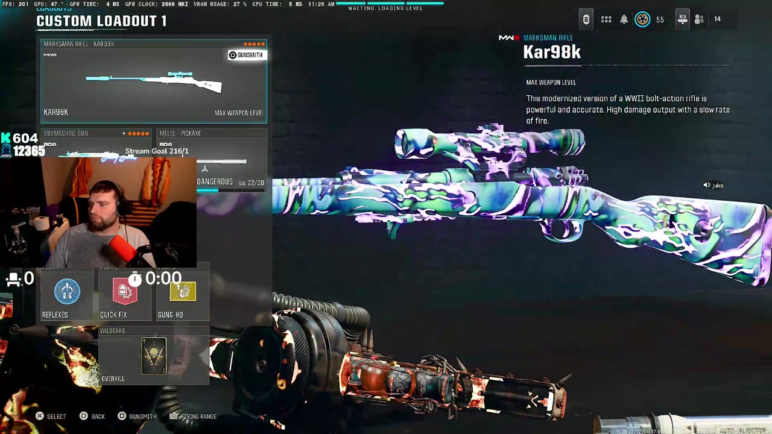Open the party members icon
This screenshot has height=434, width=772.
click(x=699, y=19)
